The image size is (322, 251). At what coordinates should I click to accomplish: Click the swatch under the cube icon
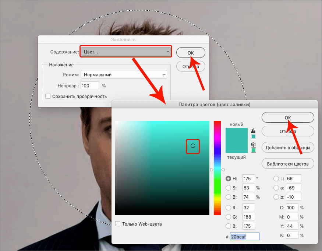click(253, 149)
